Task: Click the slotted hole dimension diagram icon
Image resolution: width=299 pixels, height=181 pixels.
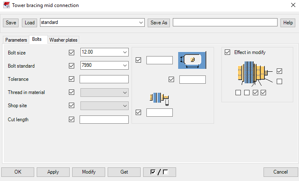Action: tap(192, 60)
